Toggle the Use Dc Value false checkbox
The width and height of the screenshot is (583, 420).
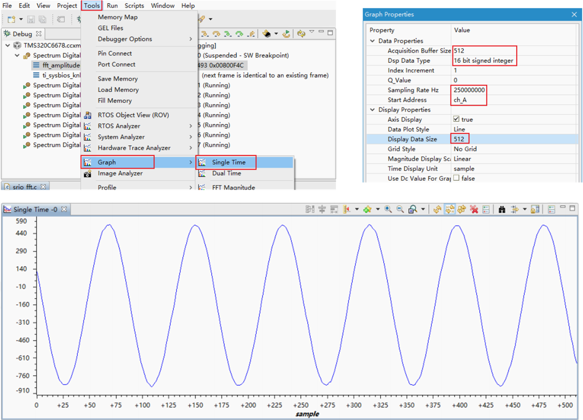456,178
